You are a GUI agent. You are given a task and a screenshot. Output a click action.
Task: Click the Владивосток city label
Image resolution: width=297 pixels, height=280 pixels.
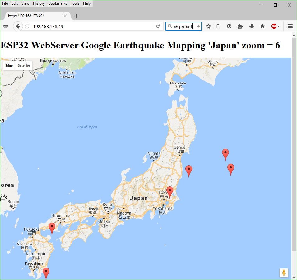(x=53, y=60)
